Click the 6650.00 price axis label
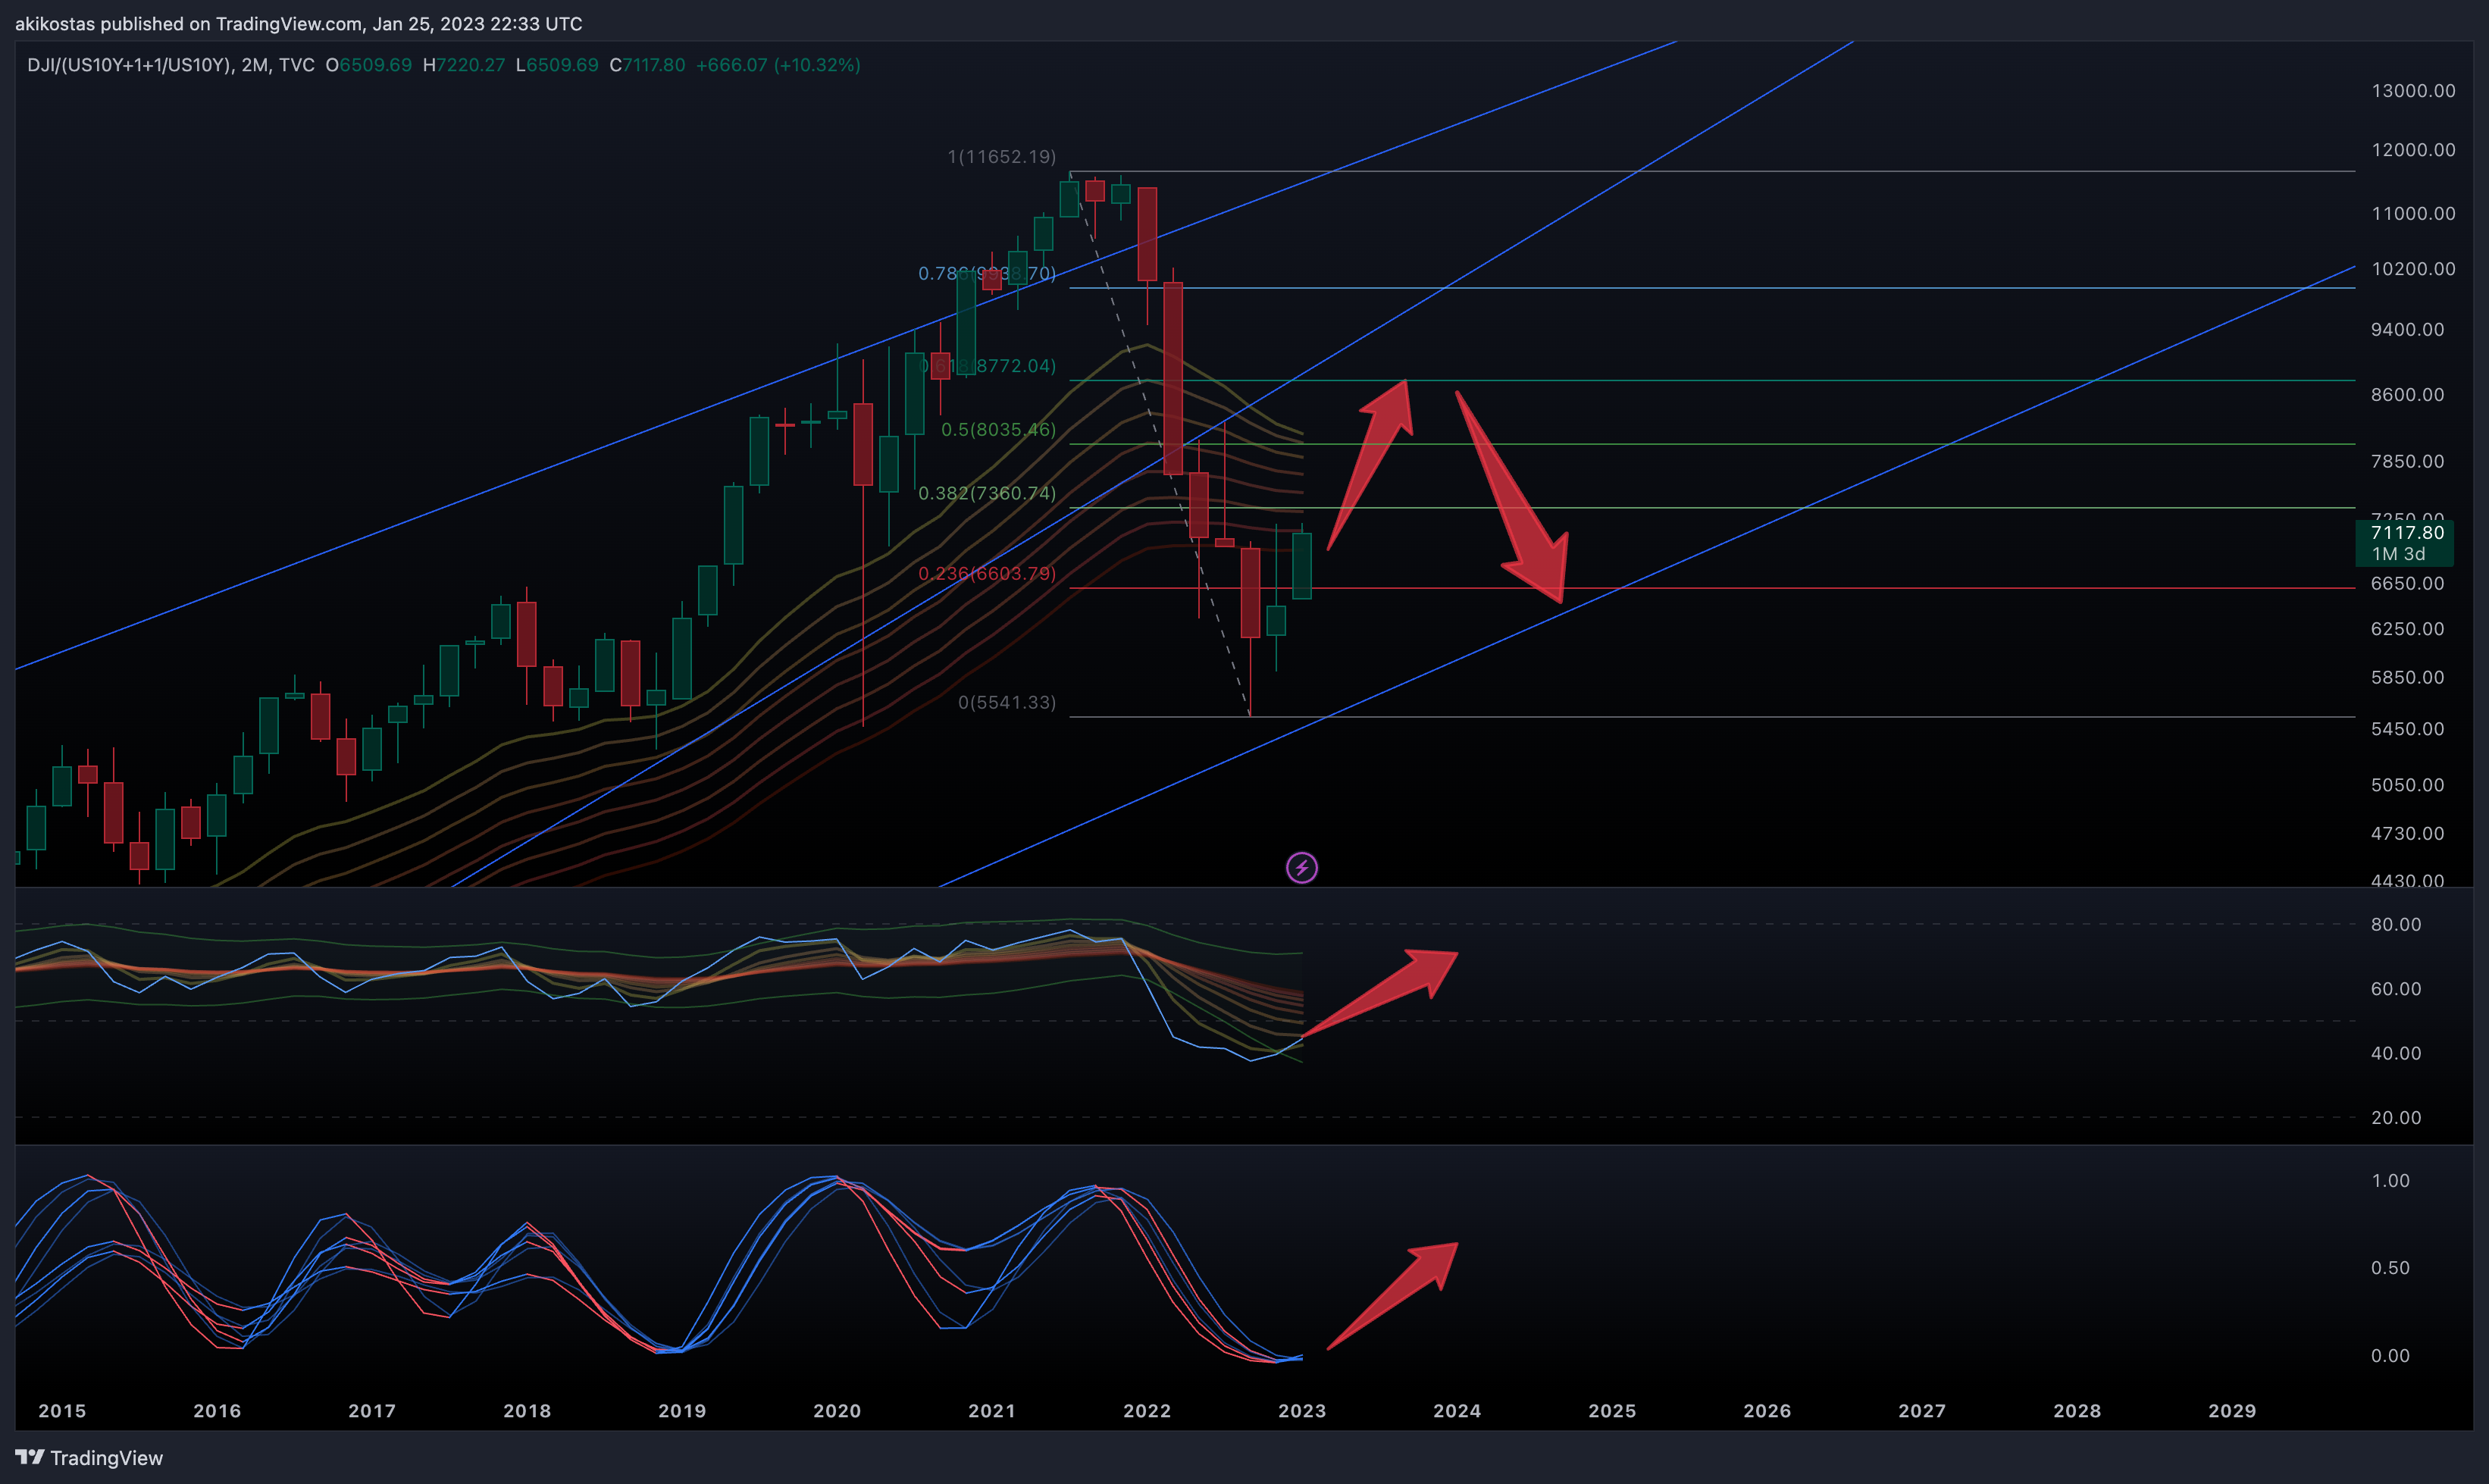This screenshot has height=1484, width=2489. click(2407, 584)
